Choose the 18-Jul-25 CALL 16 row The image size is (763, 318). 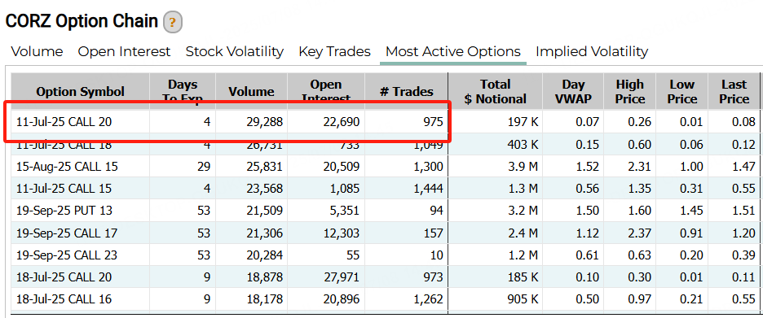(385, 299)
